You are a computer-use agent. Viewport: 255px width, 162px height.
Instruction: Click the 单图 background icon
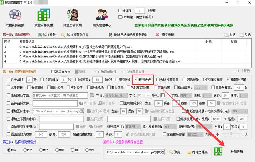[x=78, y=126]
